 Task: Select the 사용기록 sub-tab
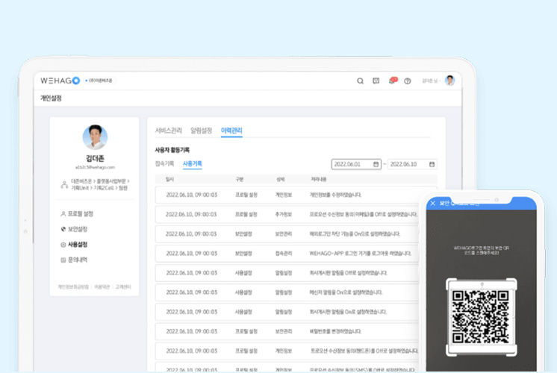(x=192, y=163)
